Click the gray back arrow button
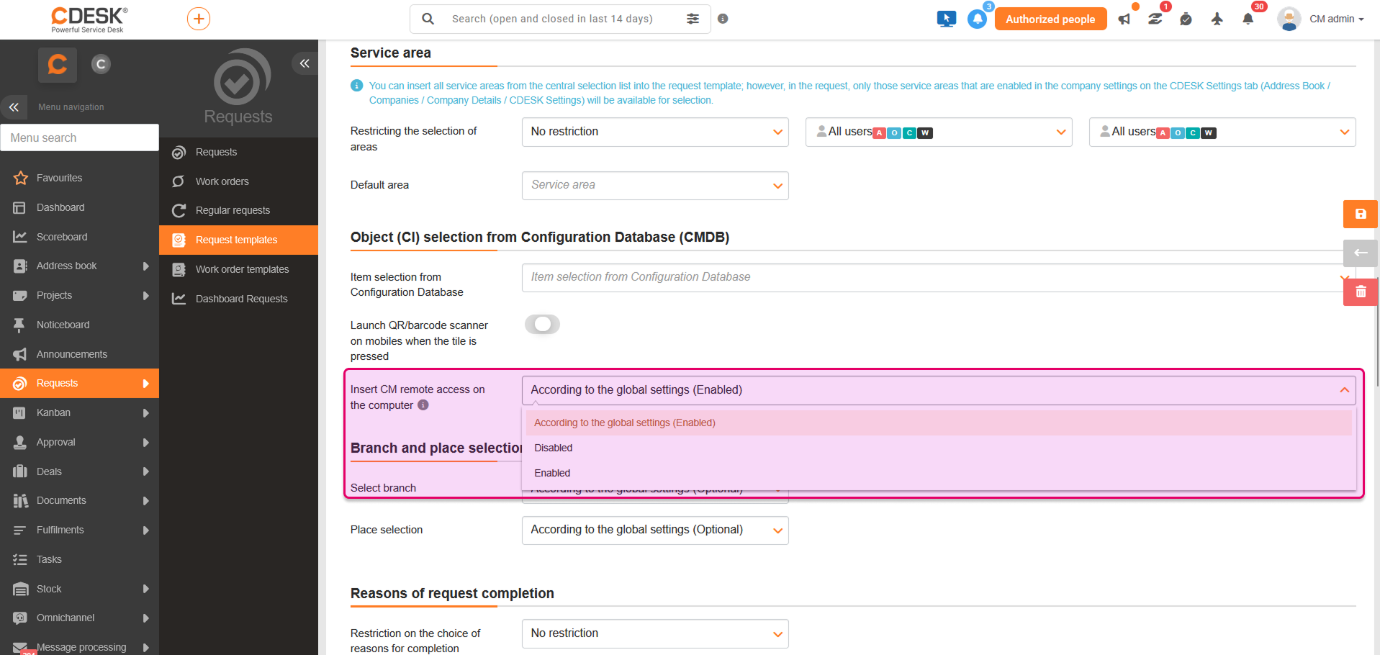Image resolution: width=1380 pixels, height=655 pixels. tap(1361, 253)
